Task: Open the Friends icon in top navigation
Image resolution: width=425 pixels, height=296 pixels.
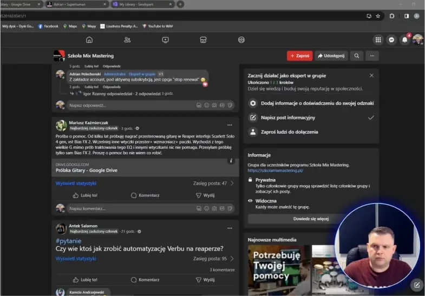Action: point(127,40)
